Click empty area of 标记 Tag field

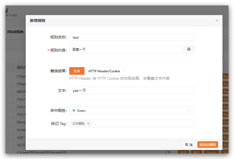(x=142, y=124)
